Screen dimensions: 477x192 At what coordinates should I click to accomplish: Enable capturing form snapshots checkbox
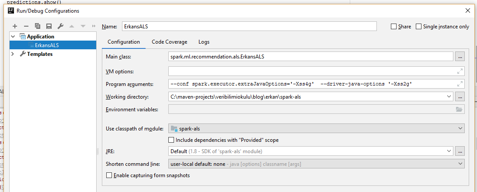(x=109, y=175)
